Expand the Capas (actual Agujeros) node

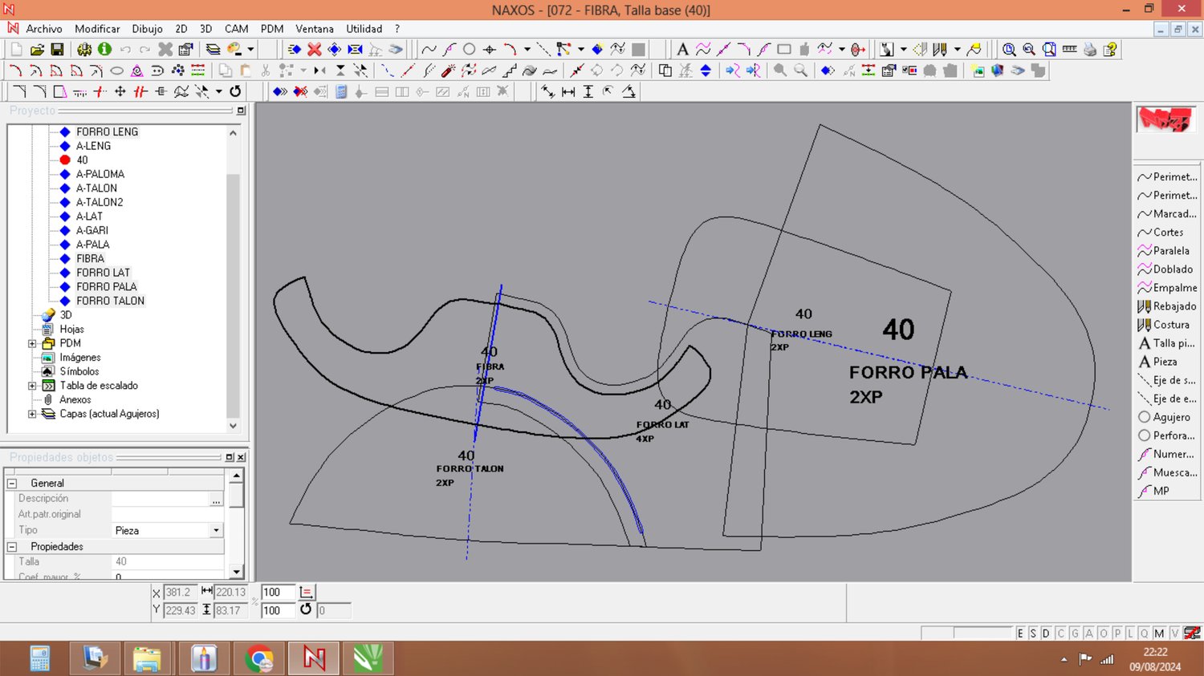pyautogui.click(x=32, y=414)
